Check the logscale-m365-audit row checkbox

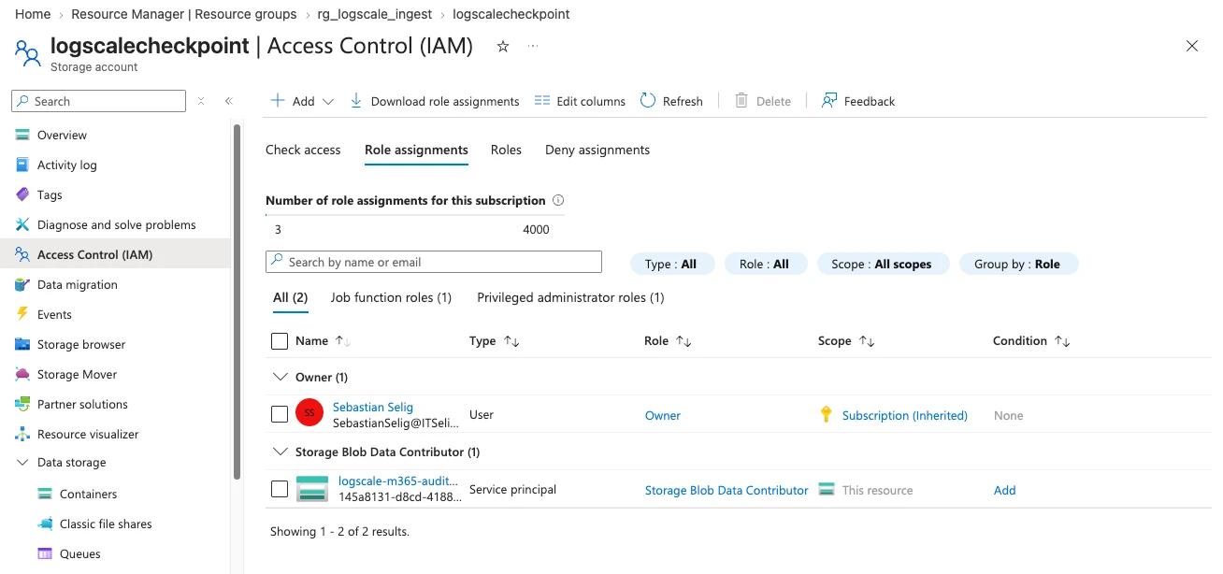(x=280, y=489)
